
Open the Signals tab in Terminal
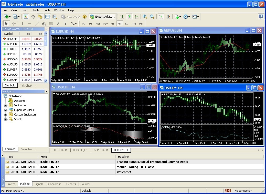point(39,184)
